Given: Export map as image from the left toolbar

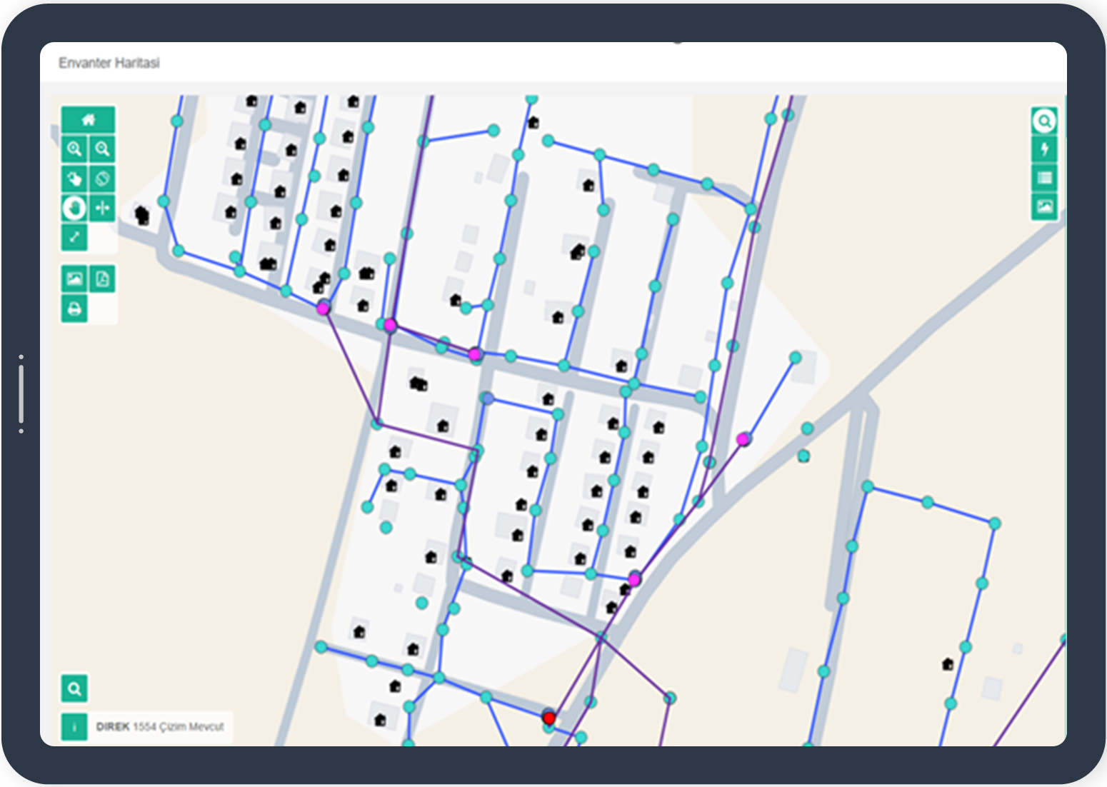Looking at the screenshot, I should pos(74,279).
